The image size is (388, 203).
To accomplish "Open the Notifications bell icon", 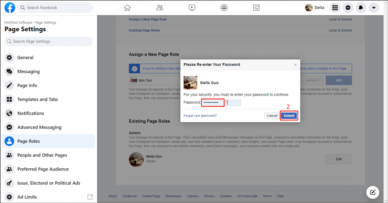I will point(361,8).
